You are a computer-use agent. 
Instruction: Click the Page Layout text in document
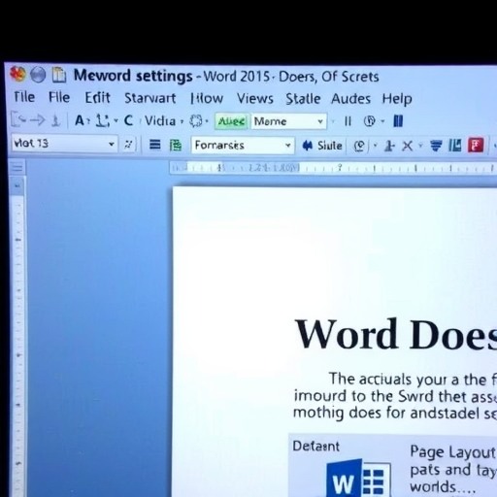452,452
